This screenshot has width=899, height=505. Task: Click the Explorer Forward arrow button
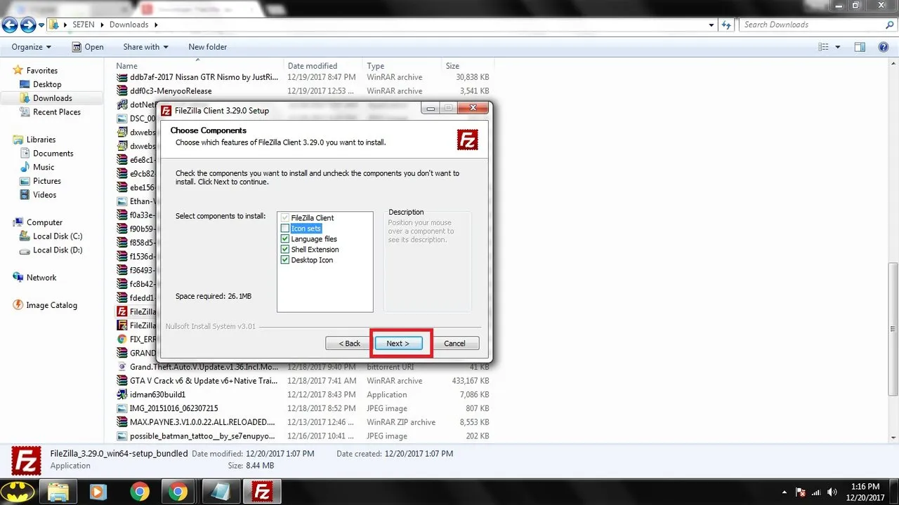click(28, 25)
